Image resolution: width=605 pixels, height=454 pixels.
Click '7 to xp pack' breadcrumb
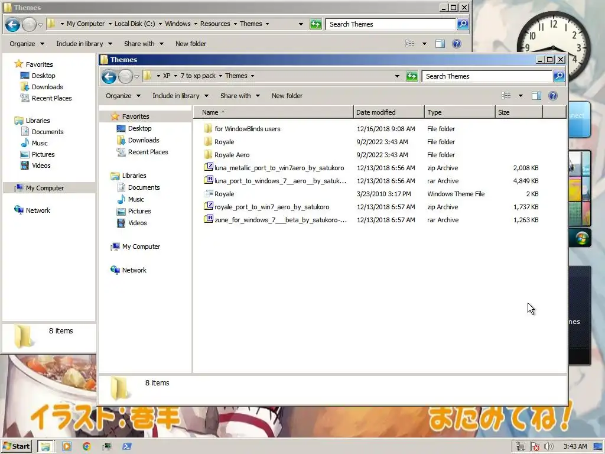click(198, 76)
